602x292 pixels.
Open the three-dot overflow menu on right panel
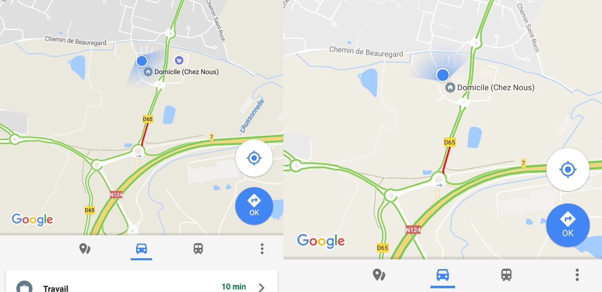click(x=577, y=275)
